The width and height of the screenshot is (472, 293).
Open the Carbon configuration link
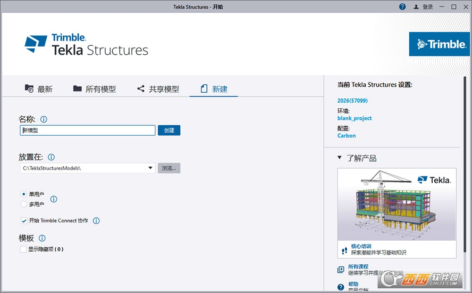tap(346, 136)
